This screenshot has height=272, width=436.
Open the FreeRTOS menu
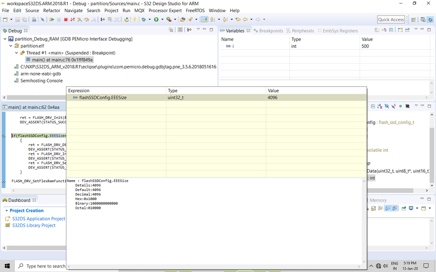(195, 10)
